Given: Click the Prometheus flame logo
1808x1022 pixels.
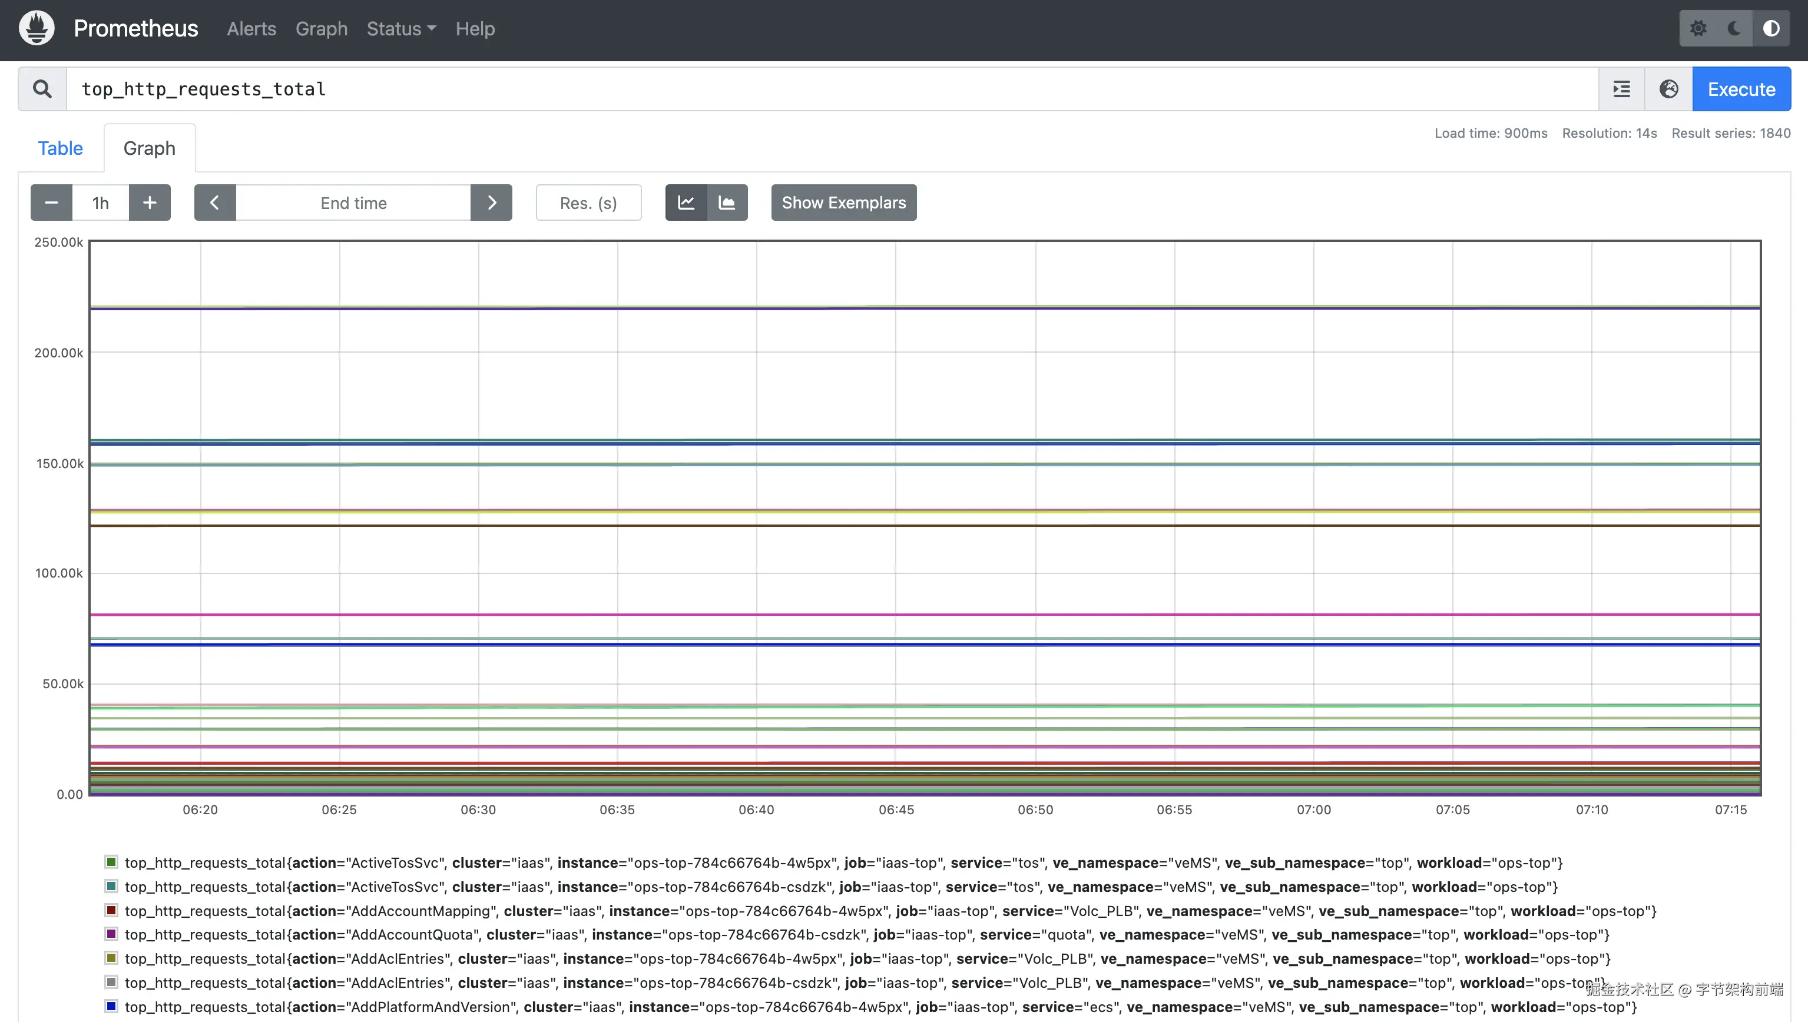Looking at the screenshot, I should click(x=37, y=28).
